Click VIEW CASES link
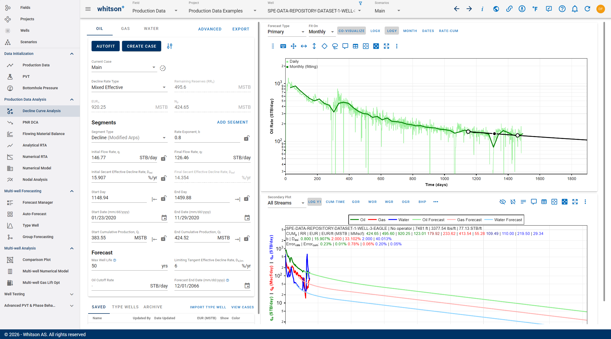The width and height of the screenshot is (611, 339). [243, 307]
